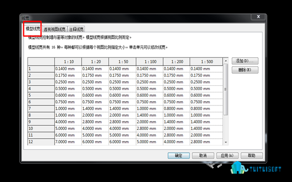Close the 线宽 dialog window
The width and height of the screenshot is (292, 182).
click(258, 17)
